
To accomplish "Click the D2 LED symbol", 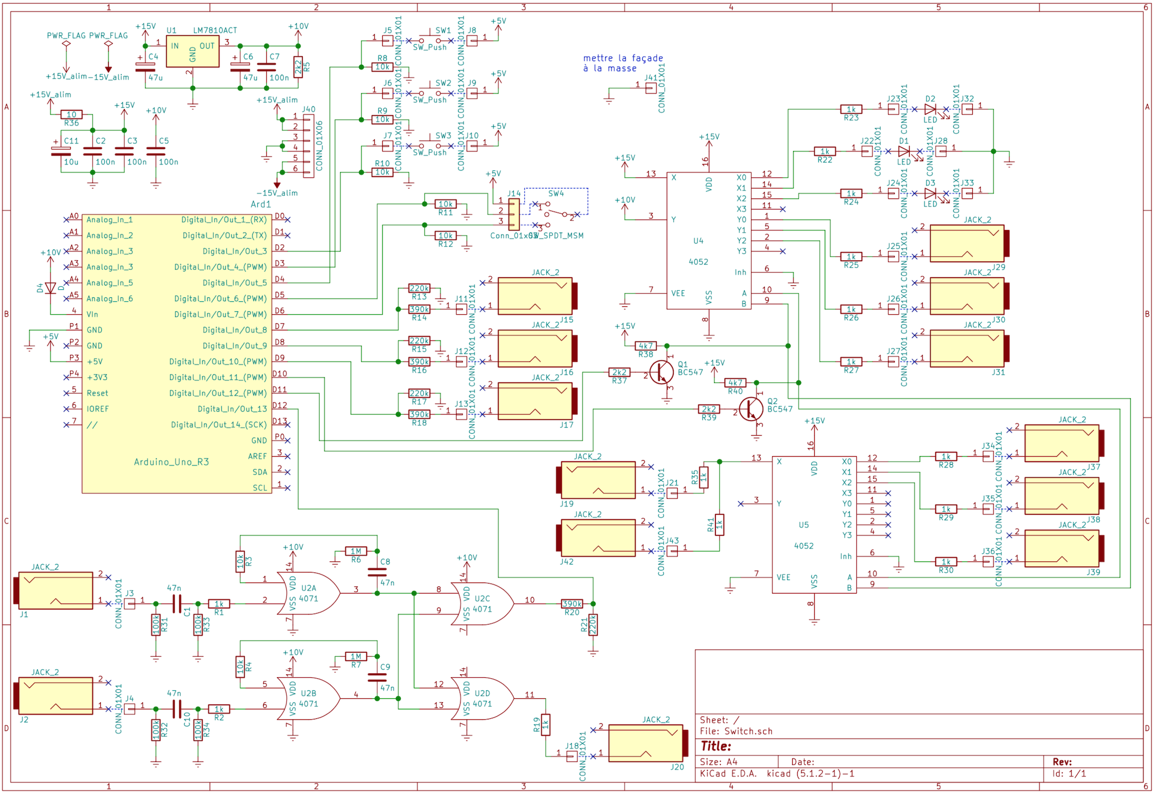I will 930,109.
